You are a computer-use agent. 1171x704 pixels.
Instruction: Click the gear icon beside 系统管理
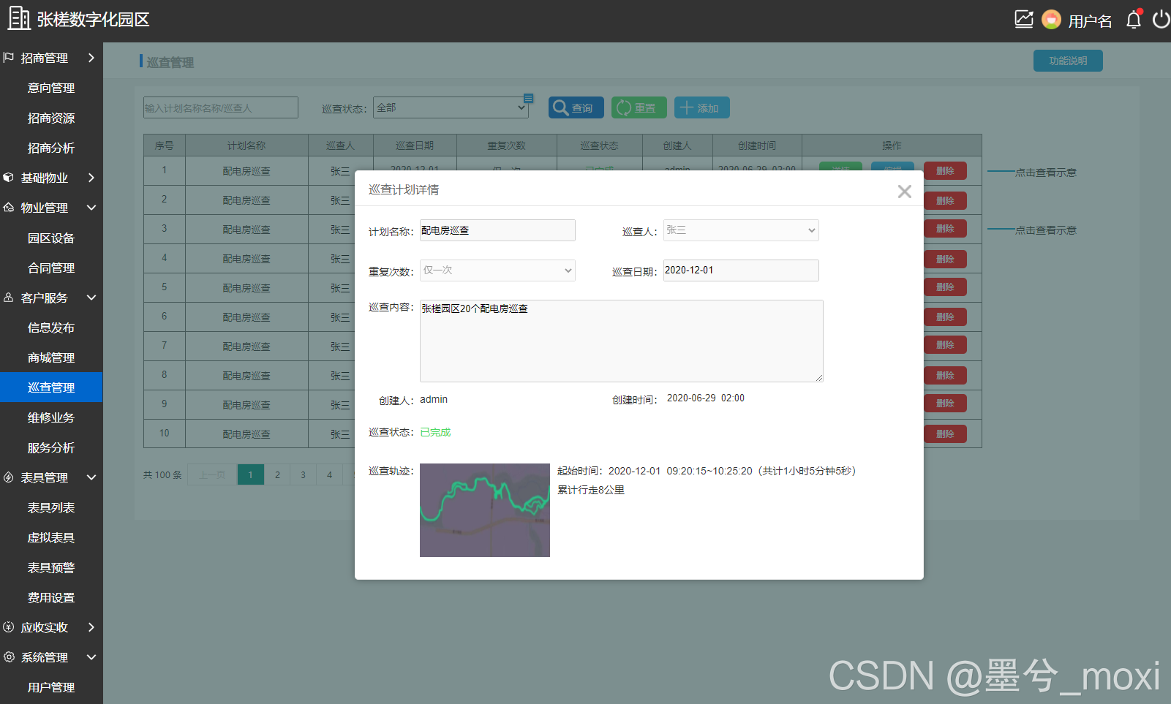point(9,657)
